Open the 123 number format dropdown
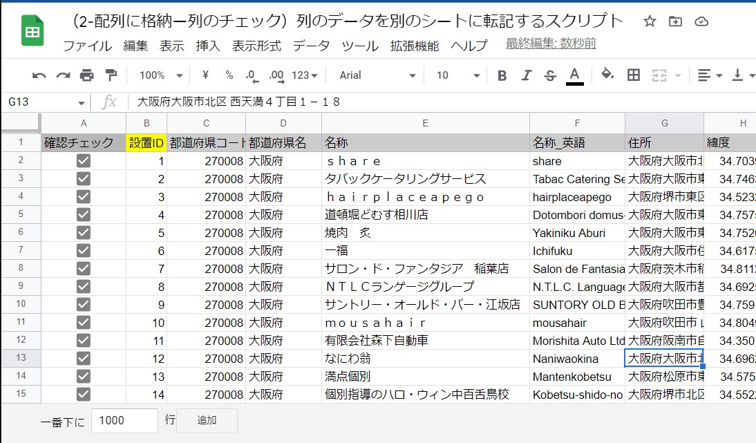 304,75
